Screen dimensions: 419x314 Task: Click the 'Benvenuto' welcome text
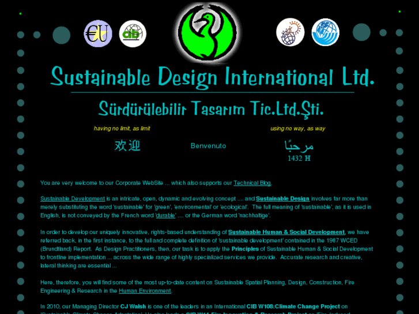coord(209,146)
